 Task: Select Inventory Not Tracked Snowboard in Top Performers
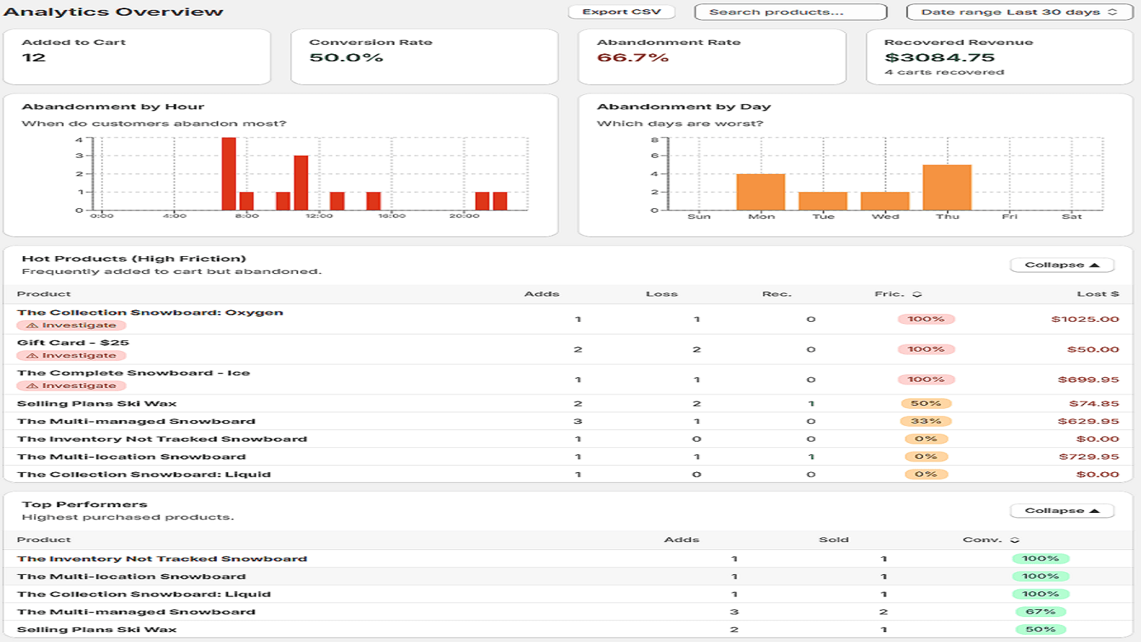162,559
